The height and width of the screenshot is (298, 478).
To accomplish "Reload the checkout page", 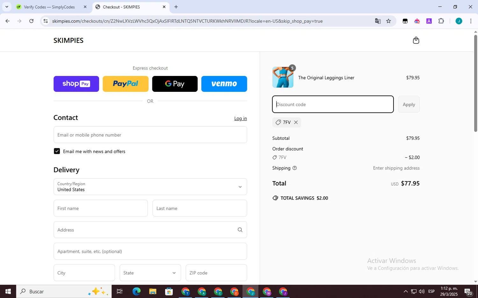I will pyautogui.click(x=31, y=21).
